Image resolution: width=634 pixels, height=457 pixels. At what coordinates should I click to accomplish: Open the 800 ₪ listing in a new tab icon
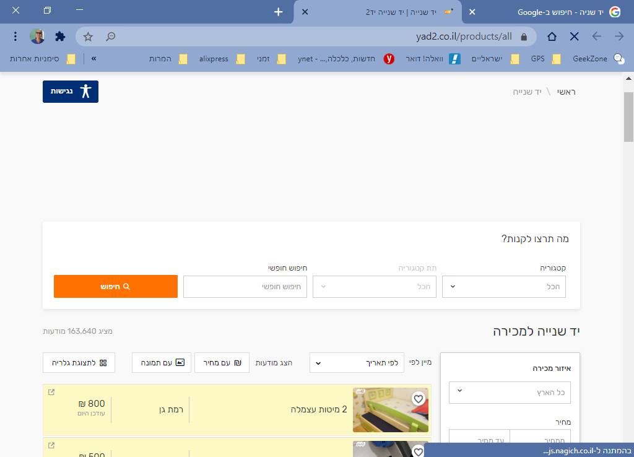coord(51,392)
